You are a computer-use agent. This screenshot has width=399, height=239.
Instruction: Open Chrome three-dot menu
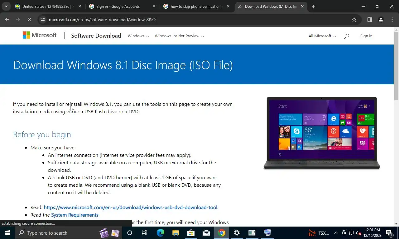392,20
